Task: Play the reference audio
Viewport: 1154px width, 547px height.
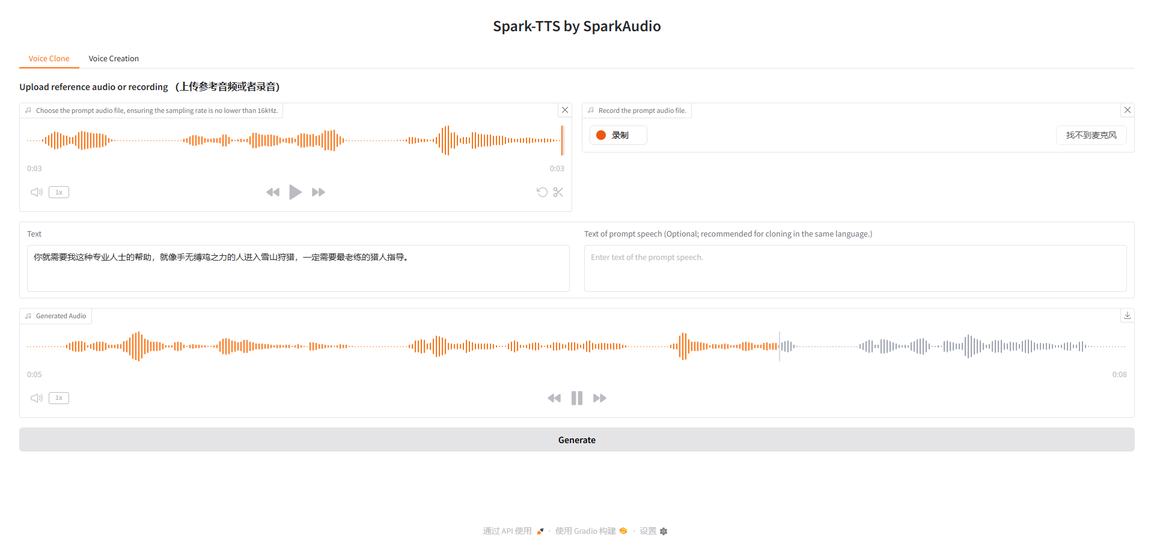Action: [x=295, y=192]
